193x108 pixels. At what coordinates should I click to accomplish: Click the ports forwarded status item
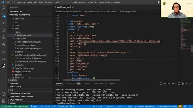click(x=72, y=106)
